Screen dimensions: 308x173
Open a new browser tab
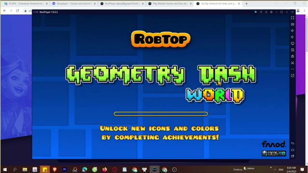(x=246, y=4)
